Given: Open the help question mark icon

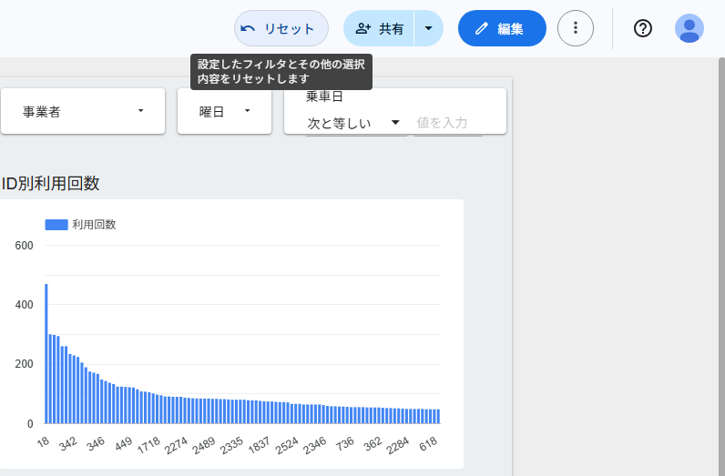Looking at the screenshot, I should tap(643, 28).
